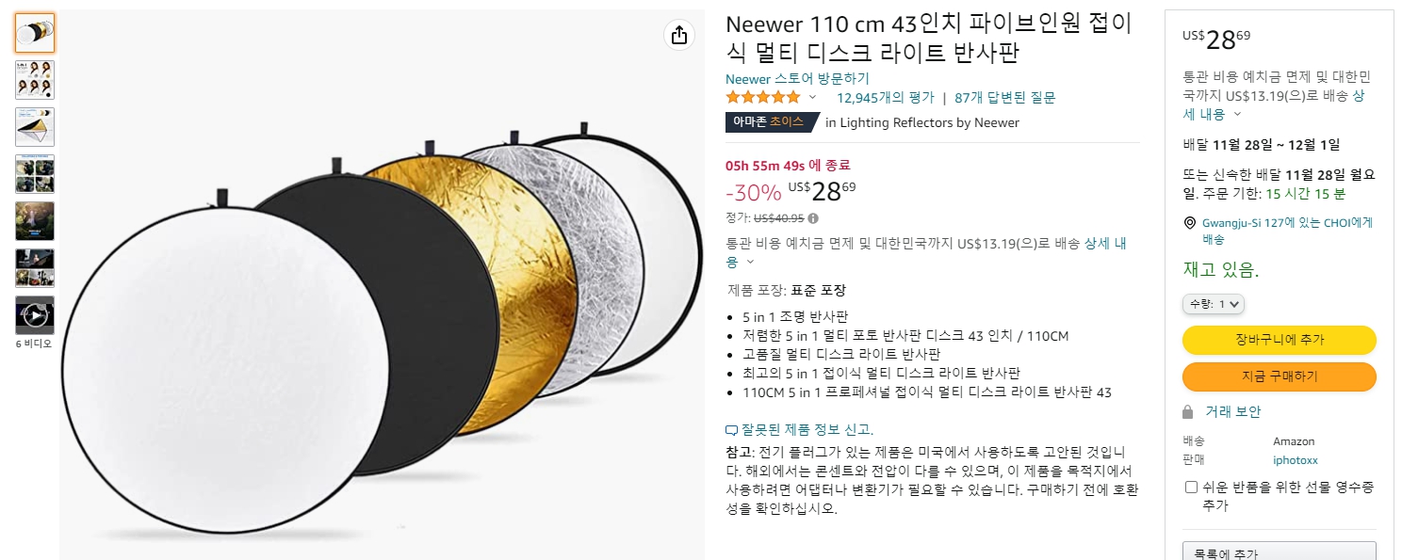Play the 6 비디오 video thumbnail

coord(34,314)
